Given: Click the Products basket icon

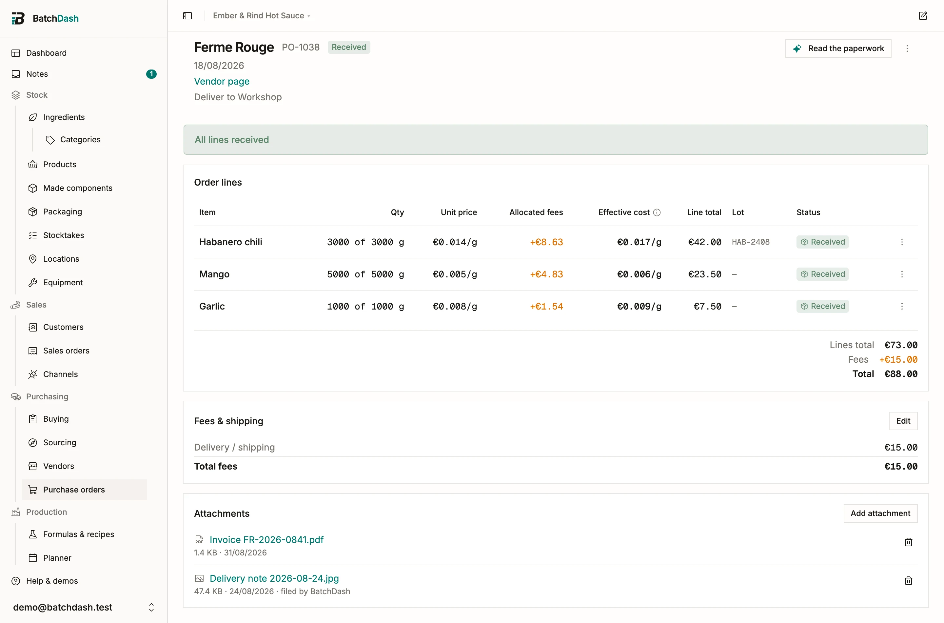Looking at the screenshot, I should coord(33,165).
